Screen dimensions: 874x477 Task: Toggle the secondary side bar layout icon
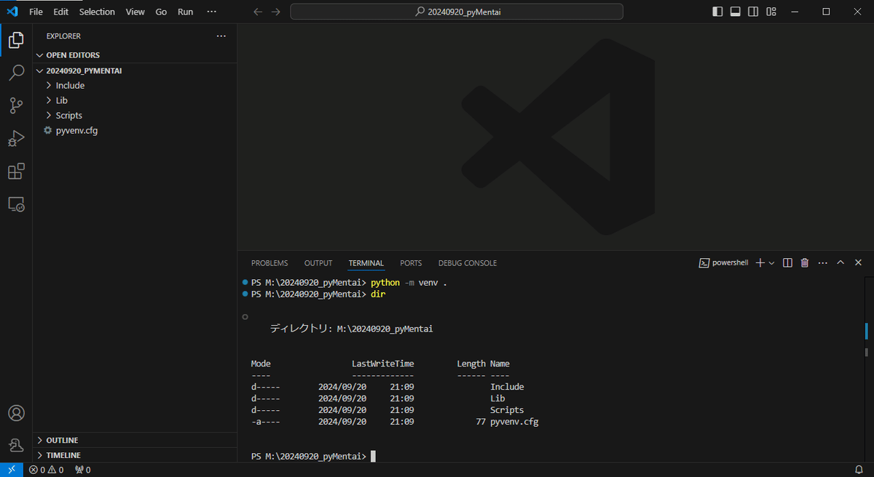click(x=753, y=12)
